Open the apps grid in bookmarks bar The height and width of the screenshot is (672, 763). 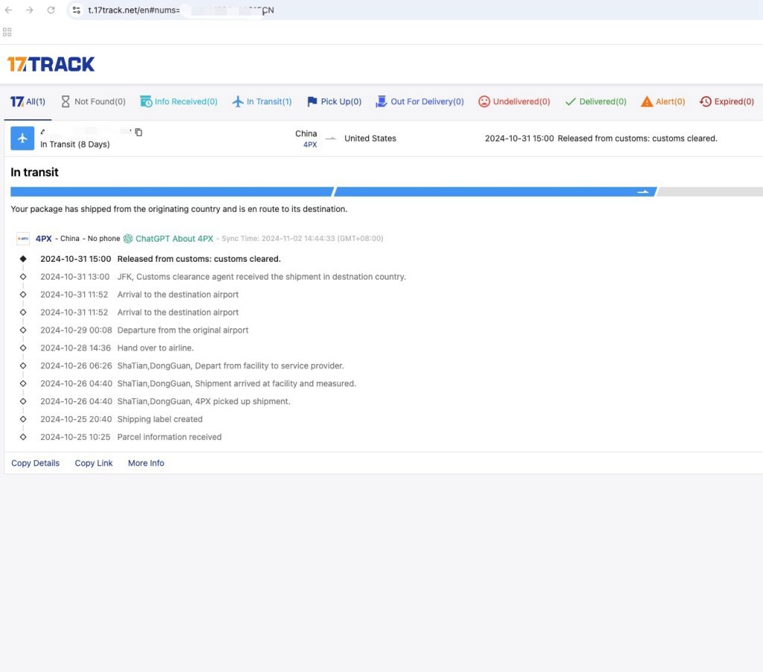coord(7,32)
